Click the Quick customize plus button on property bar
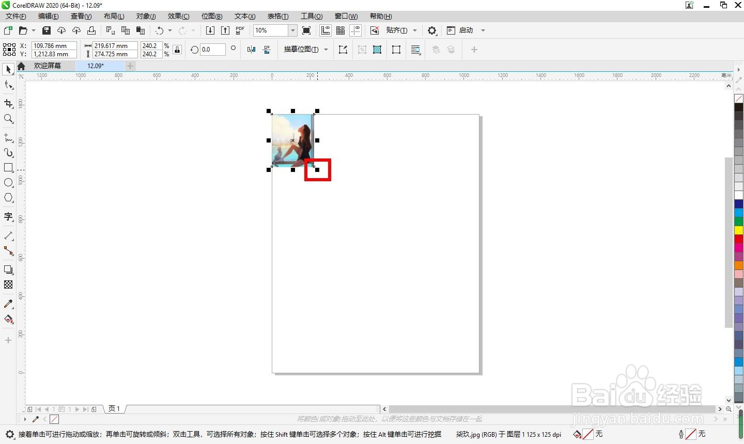Screen dimensions: 744x444 (x=474, y=50)
